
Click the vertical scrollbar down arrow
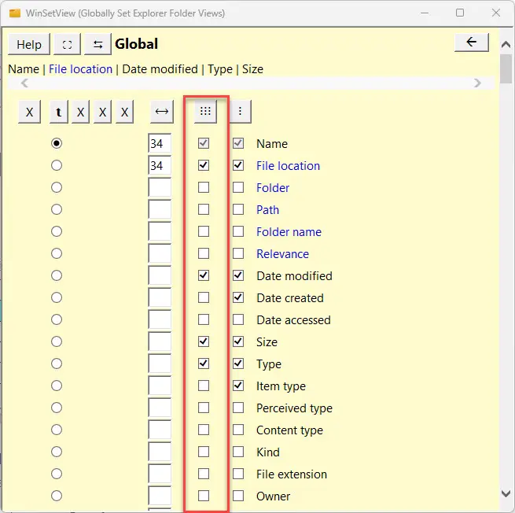506,493
